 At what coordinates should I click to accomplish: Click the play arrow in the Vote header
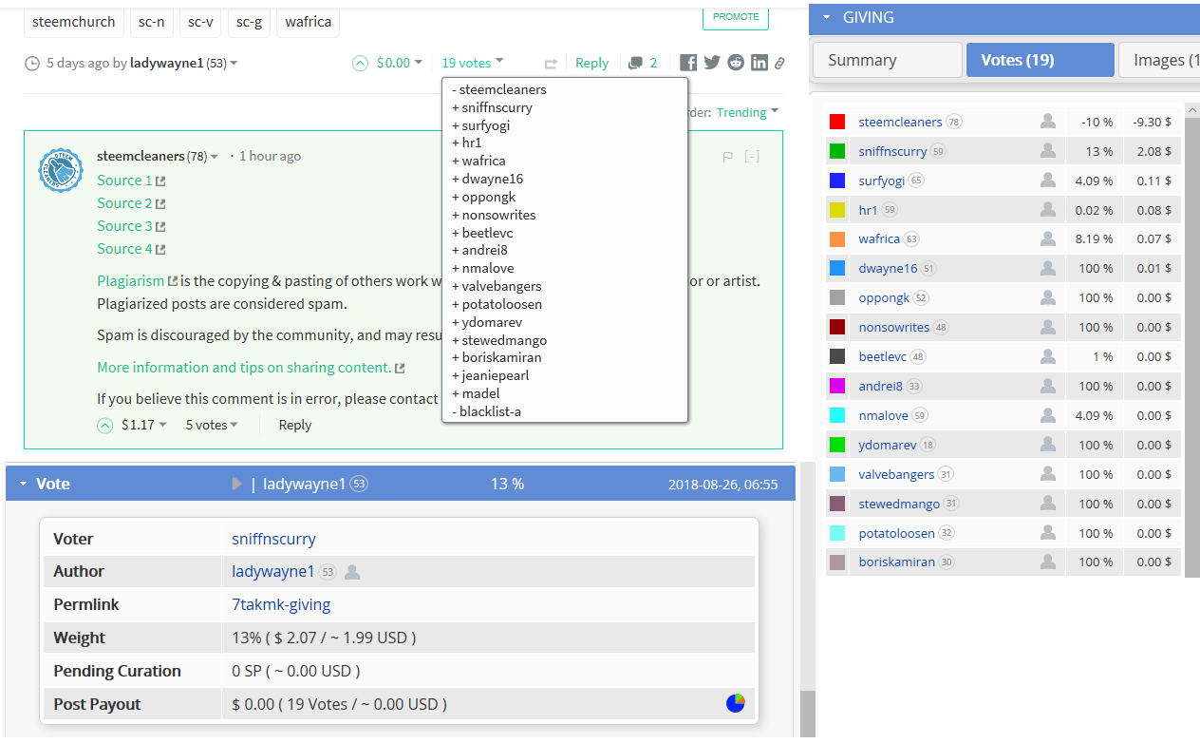coord(237,484)
